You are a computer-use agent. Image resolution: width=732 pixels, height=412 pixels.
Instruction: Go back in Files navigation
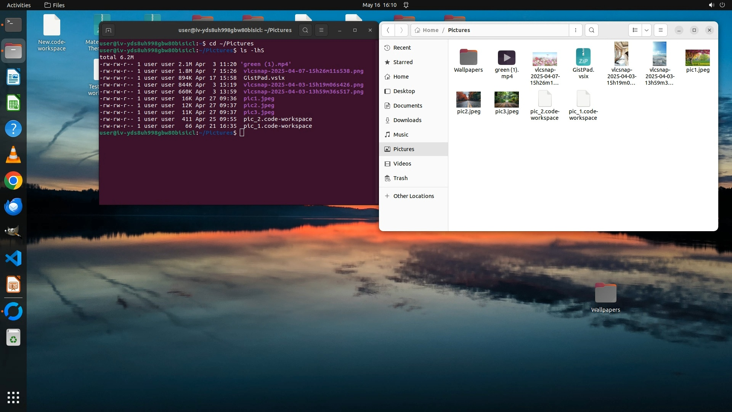[388, 30]
